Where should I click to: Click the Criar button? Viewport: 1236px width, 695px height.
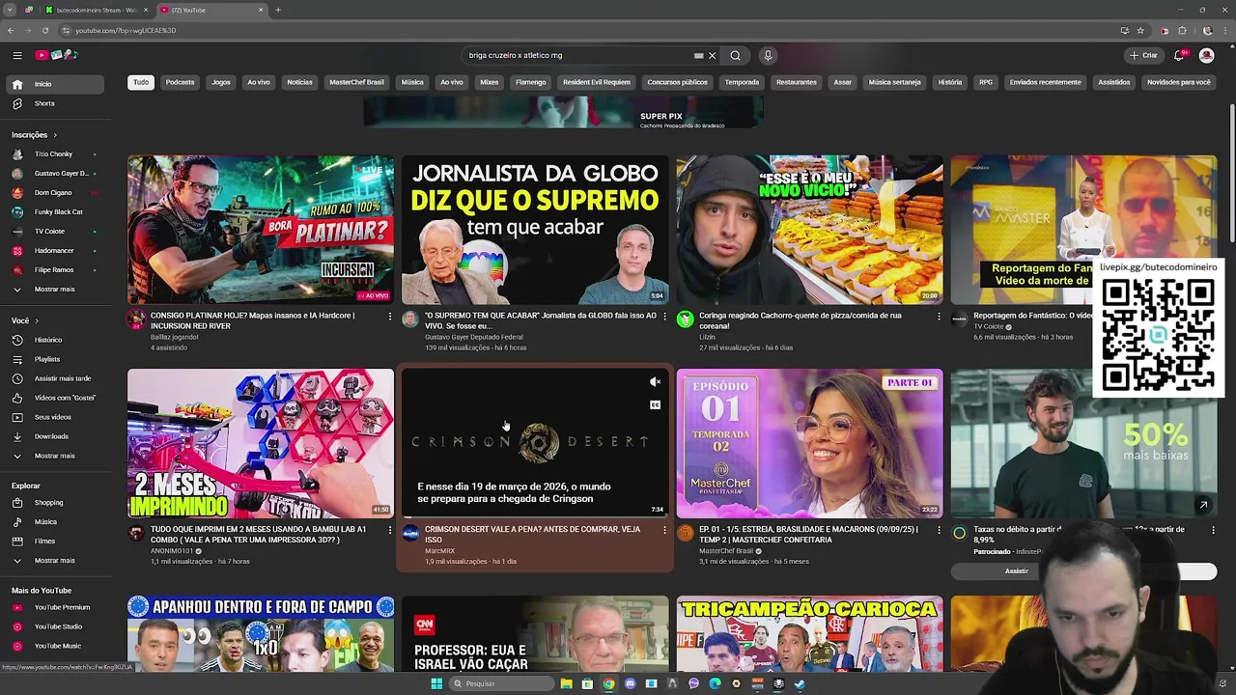1144,55
